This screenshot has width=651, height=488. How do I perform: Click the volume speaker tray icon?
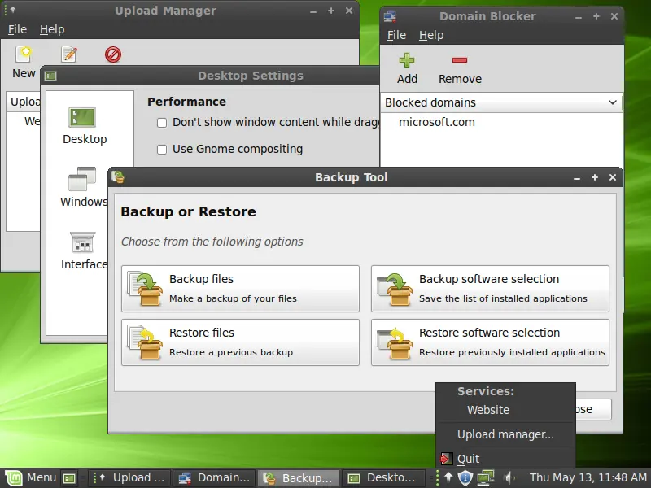click(x=509, y=477)
